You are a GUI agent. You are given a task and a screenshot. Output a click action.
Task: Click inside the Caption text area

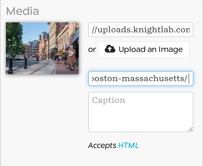141,112
